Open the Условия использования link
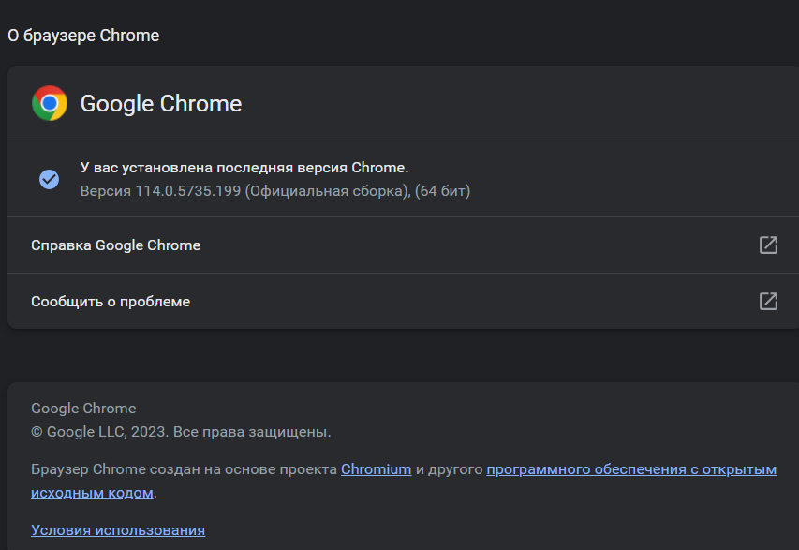799x550 pixels. (118, 530)
